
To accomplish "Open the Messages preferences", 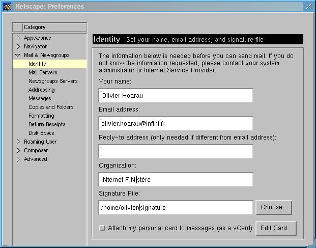I will (40, 98).
